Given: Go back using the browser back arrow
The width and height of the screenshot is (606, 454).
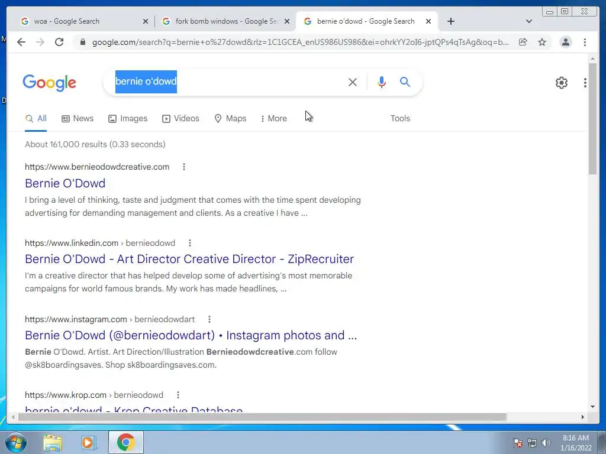Looking at the screenshot, I should [21, 42].
